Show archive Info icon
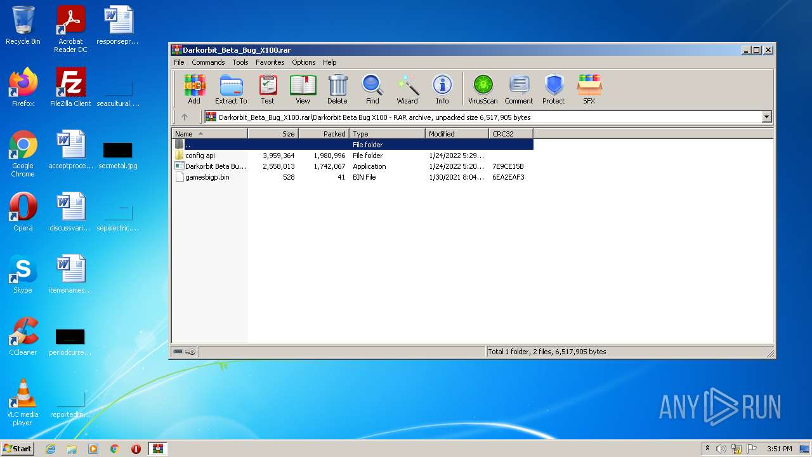The width and height of the screenshot is (812, 457). (x=442, y=89)
